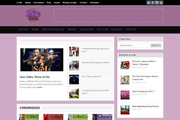Click the Chercher widget heading
This screenshot has height=120, width=180.
[124, 39]
